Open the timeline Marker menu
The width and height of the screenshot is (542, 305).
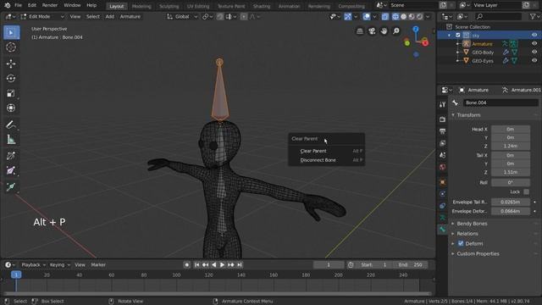click(98, 265)
